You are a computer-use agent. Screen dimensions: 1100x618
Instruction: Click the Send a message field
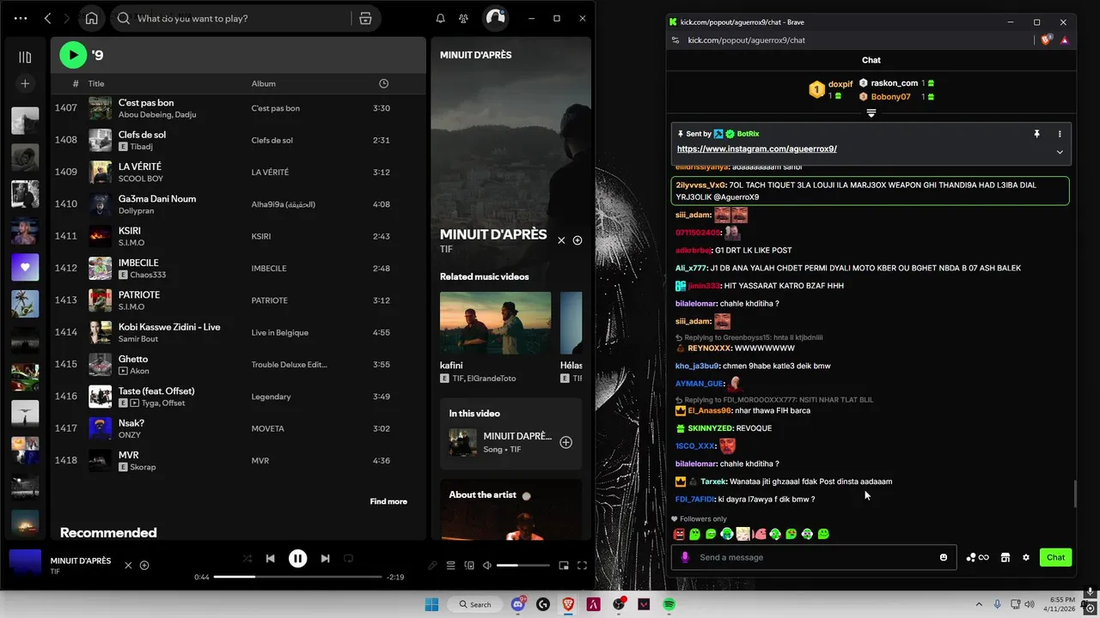click(815, 557)
